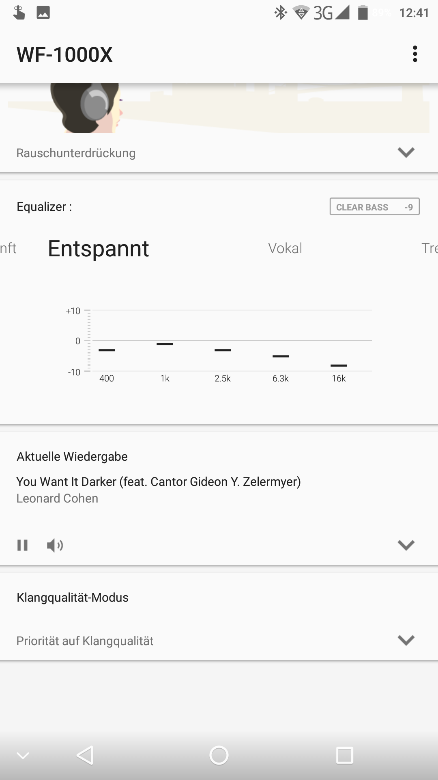
Task: Open the recent apps square button
Action: (x=345, y=755)
